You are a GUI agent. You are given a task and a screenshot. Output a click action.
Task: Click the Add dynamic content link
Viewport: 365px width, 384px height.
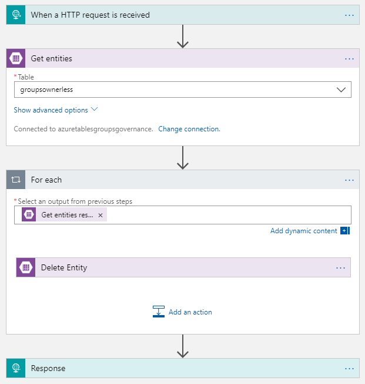click(303, 231)
